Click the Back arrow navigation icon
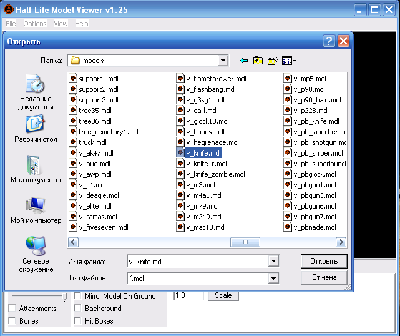Screen dimensions: 400x336 click(244, 61)
